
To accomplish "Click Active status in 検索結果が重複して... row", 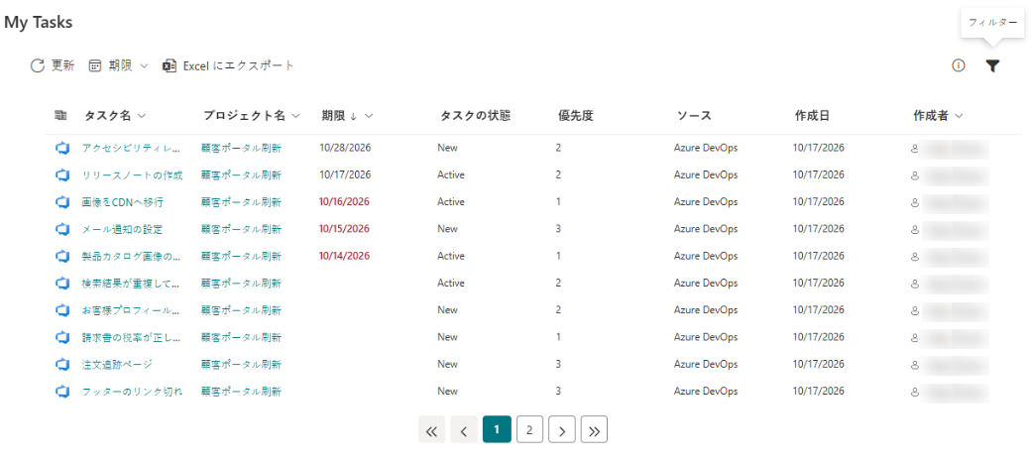I will 451,283.
